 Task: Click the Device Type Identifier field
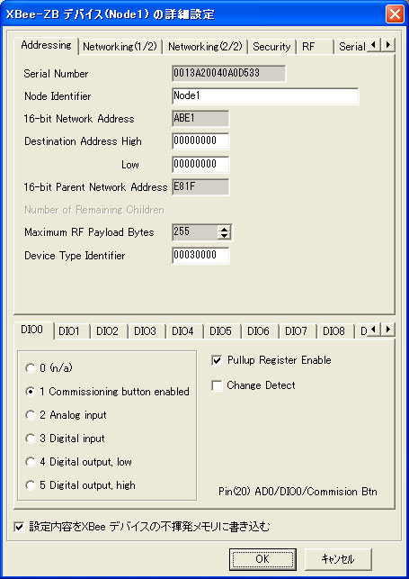200,256
